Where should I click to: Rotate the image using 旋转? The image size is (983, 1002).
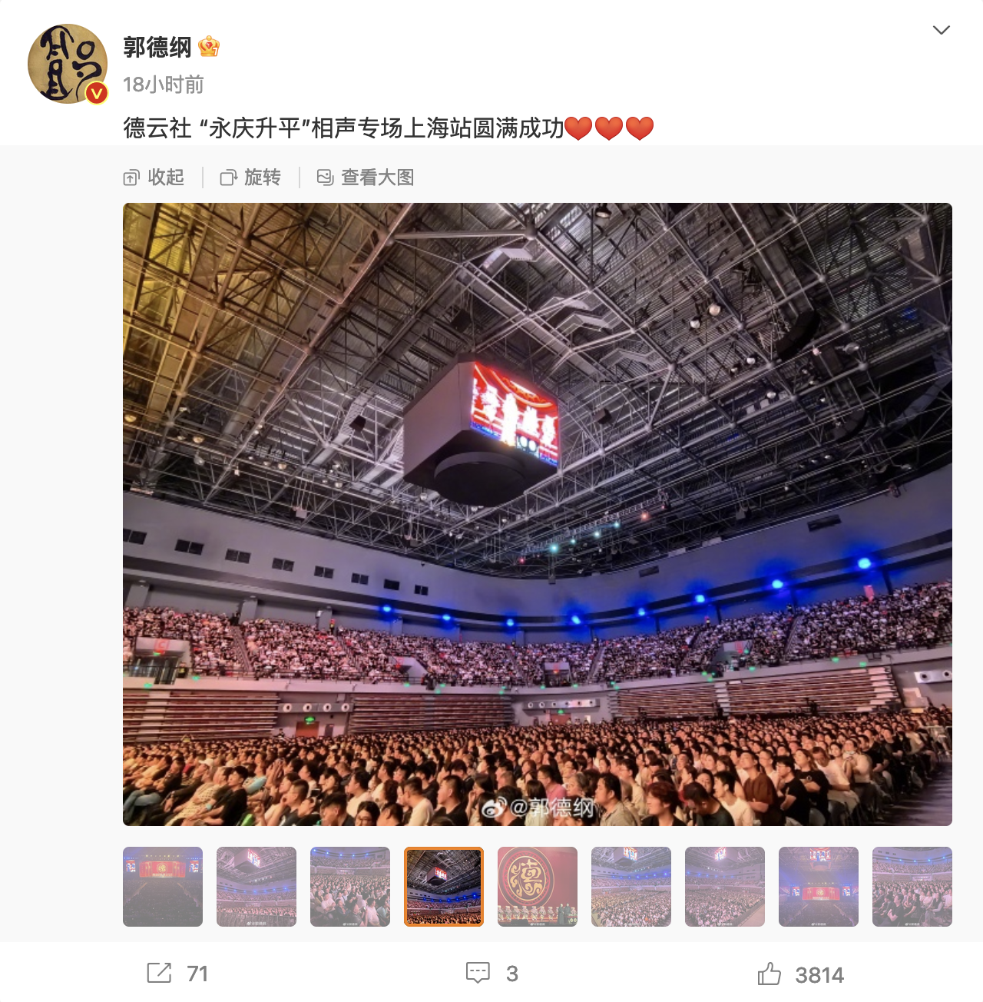tap(250, 178)
